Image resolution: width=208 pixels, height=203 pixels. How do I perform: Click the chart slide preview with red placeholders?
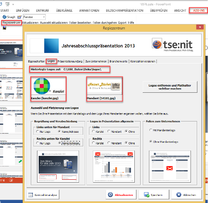pyautogui.click(x=114, y=166)
